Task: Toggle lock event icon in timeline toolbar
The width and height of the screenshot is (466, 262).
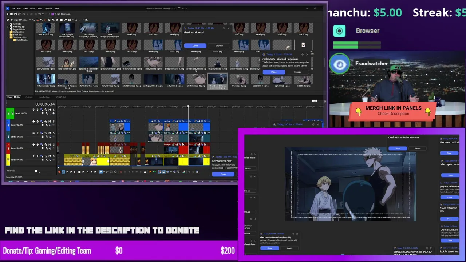Action: [x=145, y=172]
